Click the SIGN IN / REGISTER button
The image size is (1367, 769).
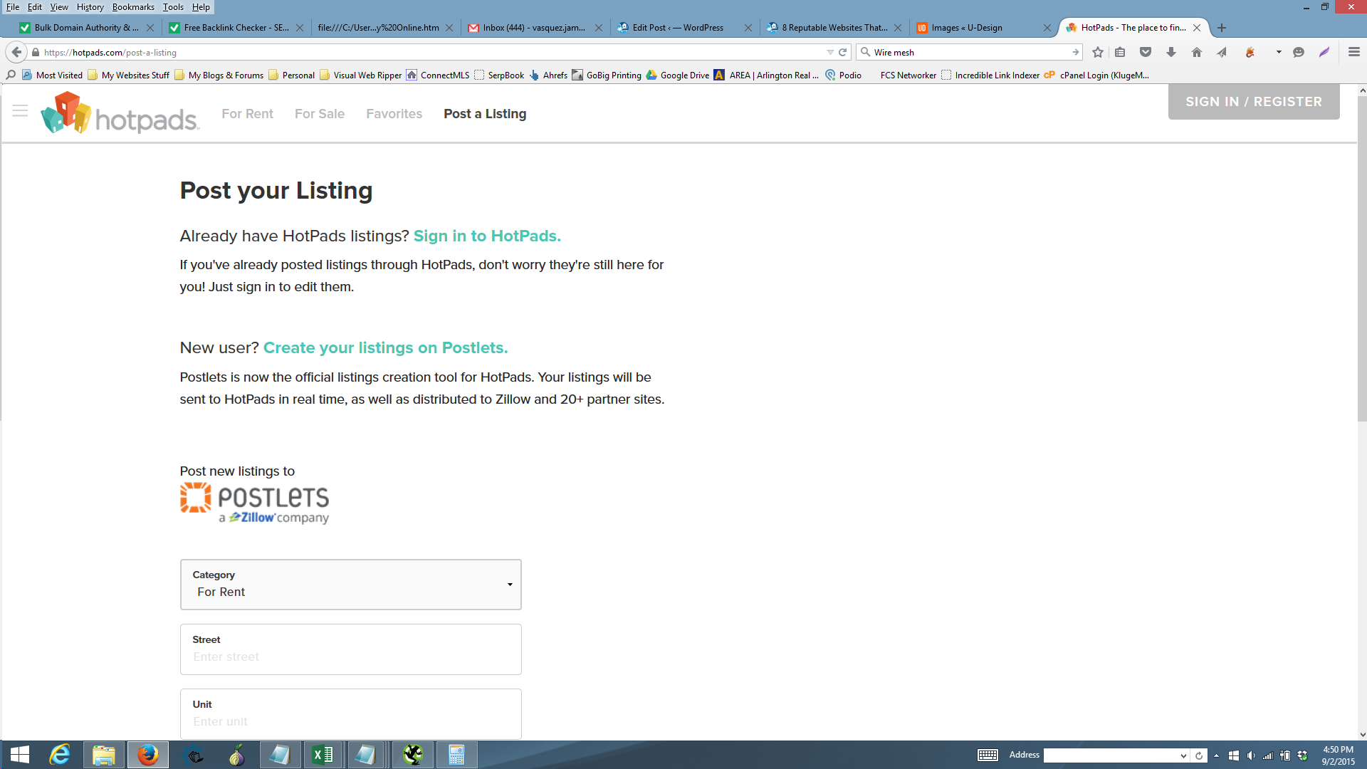[x=1254, y=102]
